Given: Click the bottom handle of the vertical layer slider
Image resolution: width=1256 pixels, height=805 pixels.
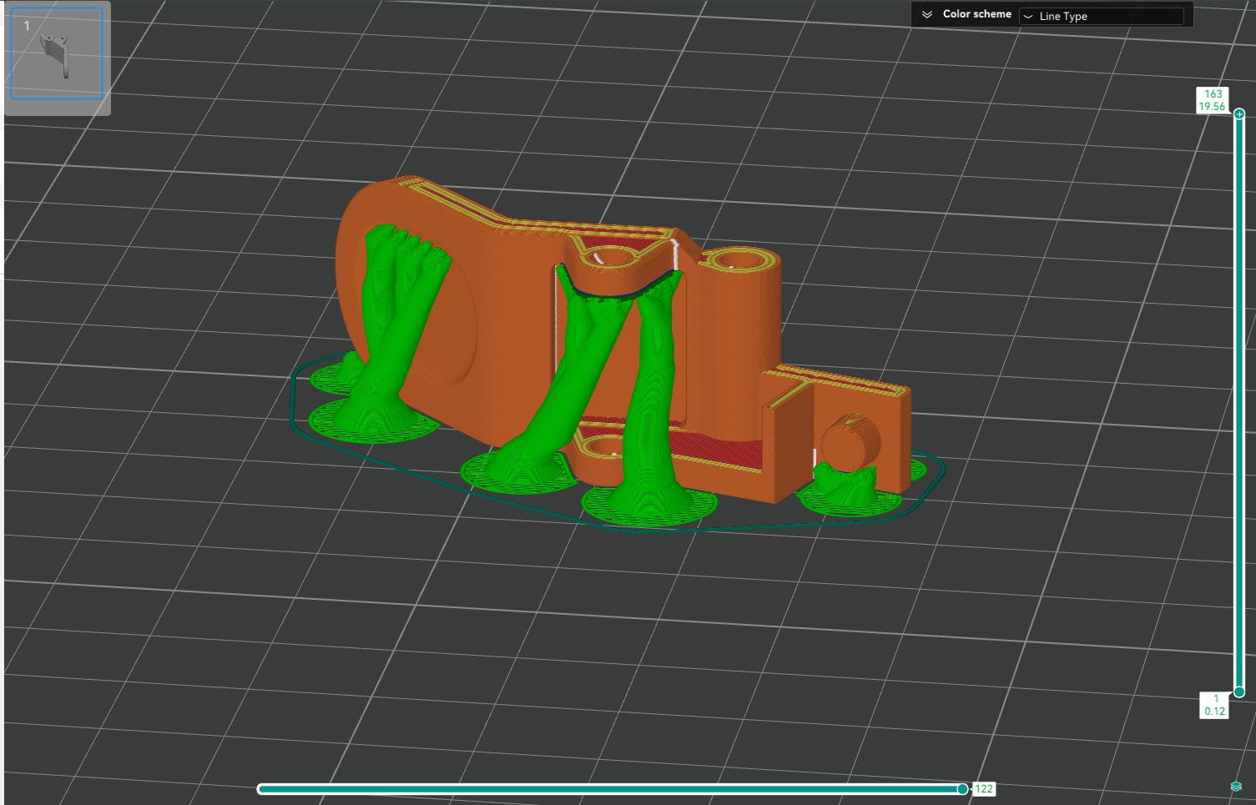Looking at the screenshot, I should [1239, 692].
